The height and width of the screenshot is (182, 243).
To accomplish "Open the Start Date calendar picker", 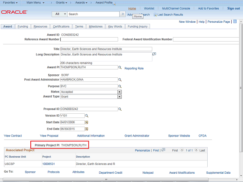I will [87, 122].
